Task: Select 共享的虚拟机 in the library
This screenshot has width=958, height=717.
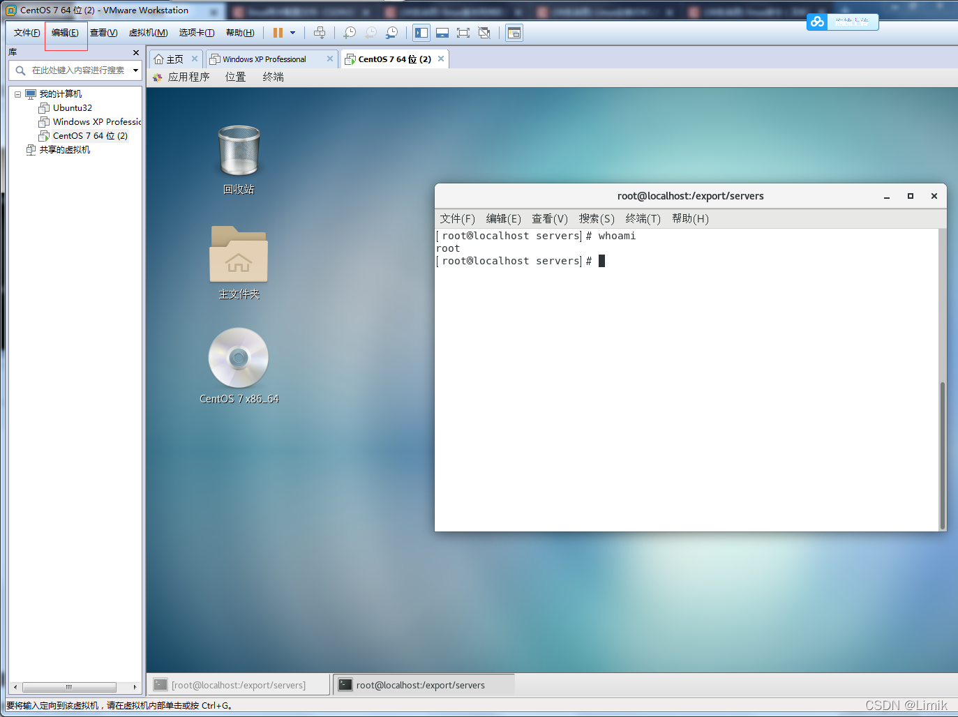Action: coord(64,150)
